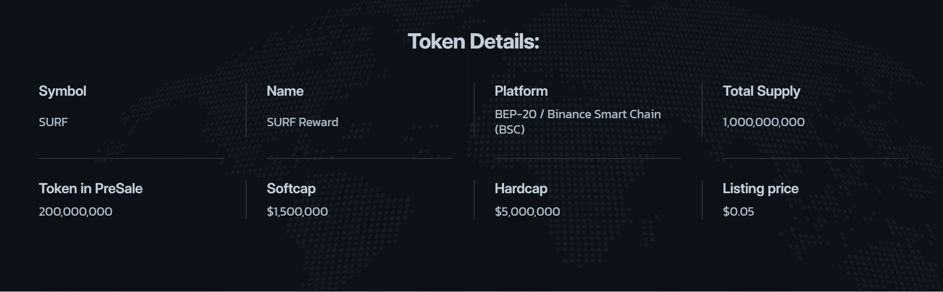Viewport: 943px width, 292px height.
Task: Click the SURF symbol value
Action: (x=53, y=122)
